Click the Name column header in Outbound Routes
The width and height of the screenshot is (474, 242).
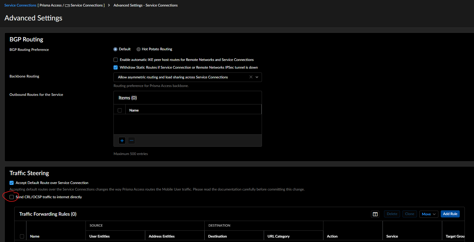(134, 110)
